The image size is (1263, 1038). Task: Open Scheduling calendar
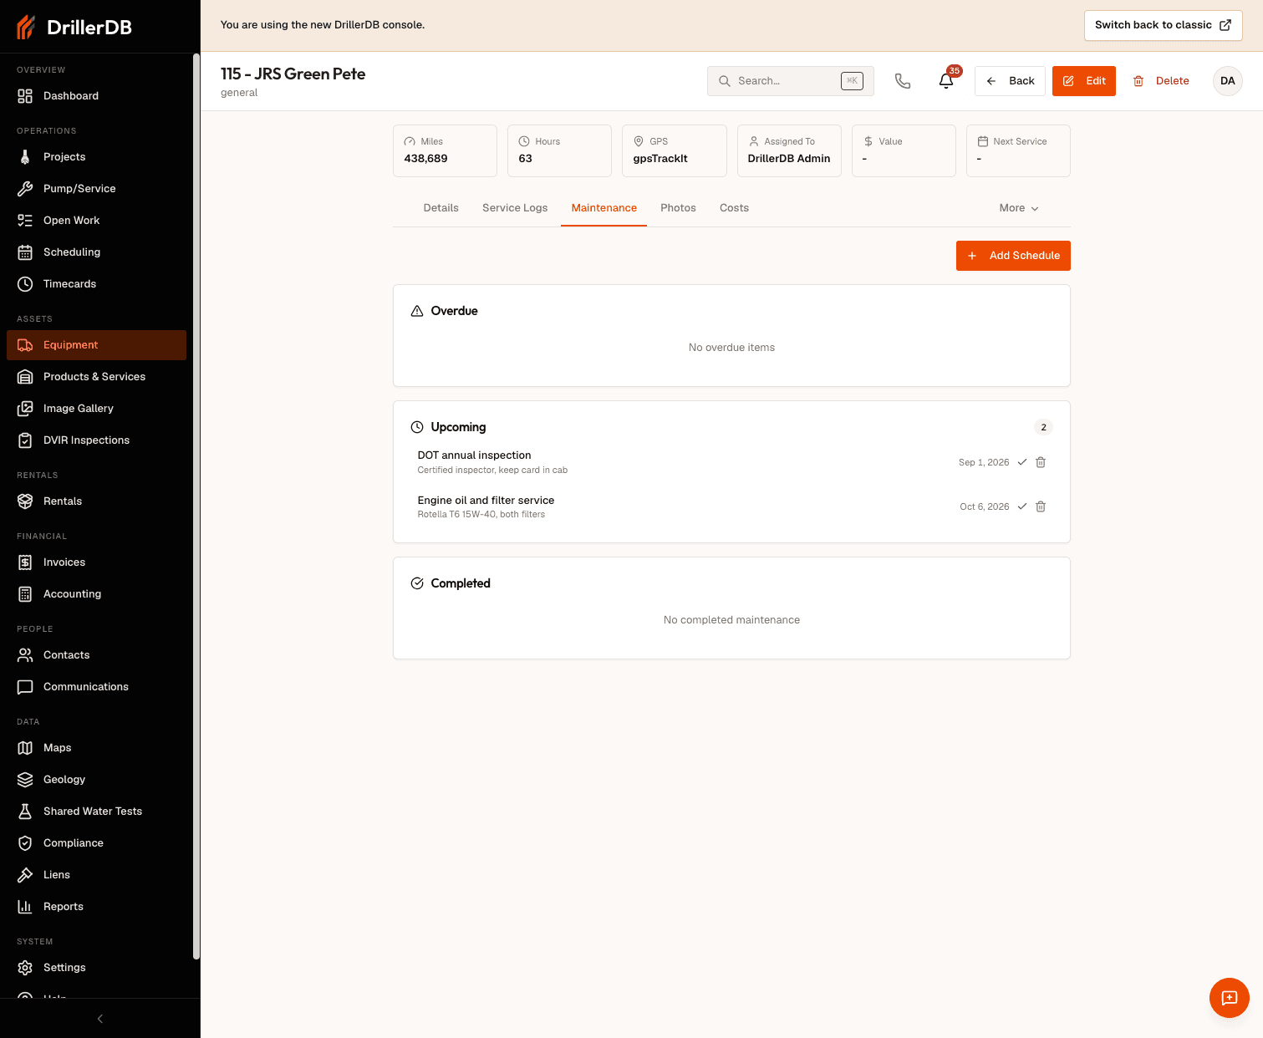pyautogui.click(x=96, y=252)
